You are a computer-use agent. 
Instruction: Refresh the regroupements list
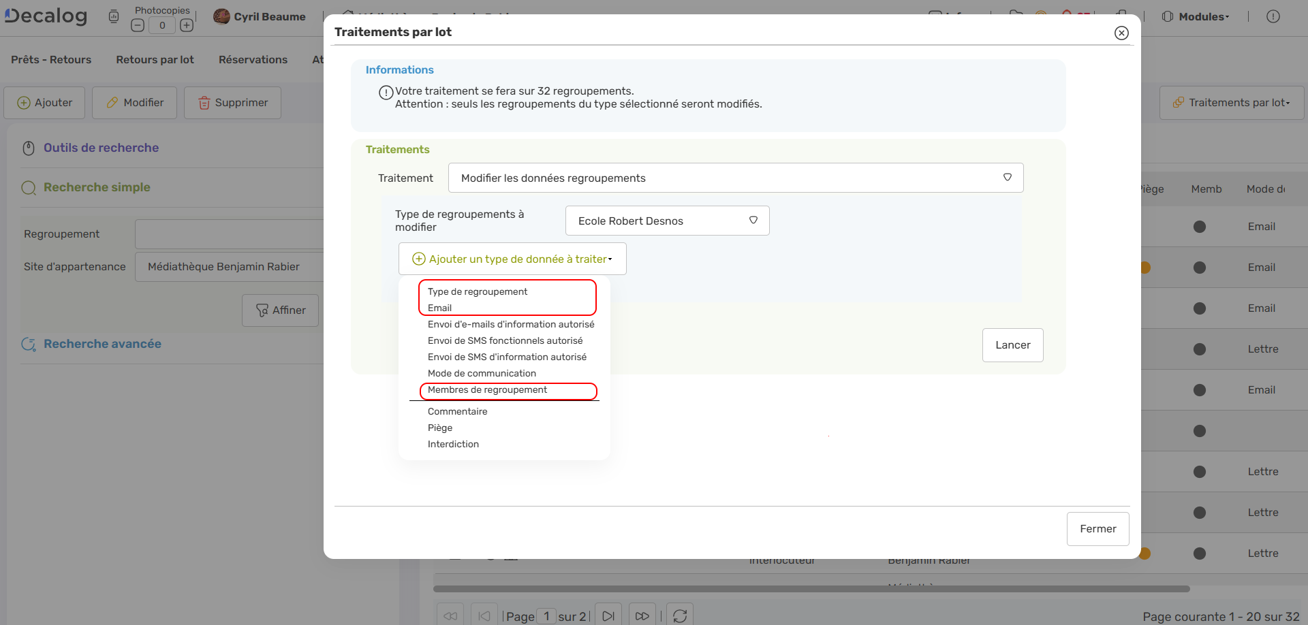pyautogui.click(x=680, y=615)
